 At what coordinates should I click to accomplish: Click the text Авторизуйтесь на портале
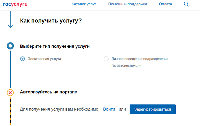pyautogui.click(x=48, y=92)
